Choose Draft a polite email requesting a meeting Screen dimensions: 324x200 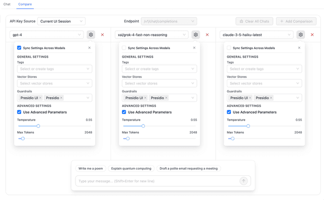[x=189, y=169]
